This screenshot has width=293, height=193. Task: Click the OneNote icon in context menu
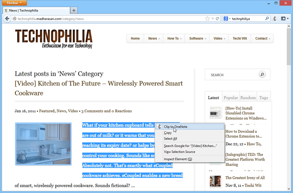[x=159, y=127]
